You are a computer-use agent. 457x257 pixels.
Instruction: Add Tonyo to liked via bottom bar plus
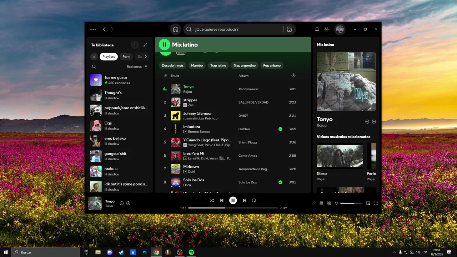(x=128, y=203)
